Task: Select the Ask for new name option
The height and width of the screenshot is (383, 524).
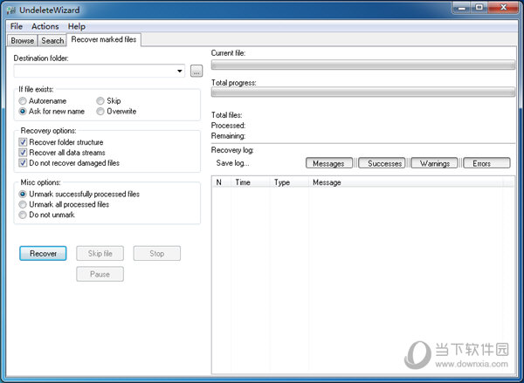Action: 52,111
